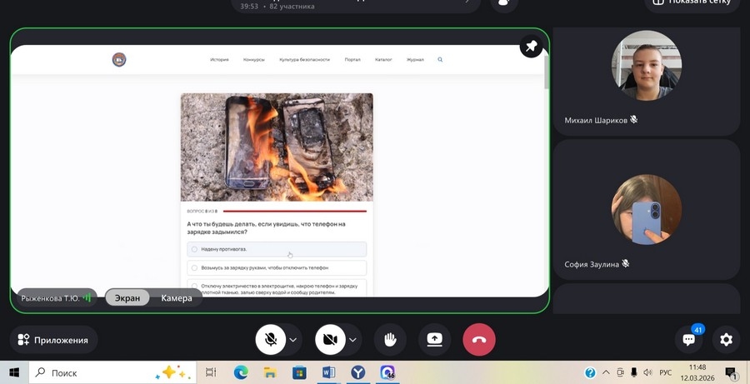Open the Конкурсы menu item on the website
This screenshot has height=384, width=750.
pos(253,60)
